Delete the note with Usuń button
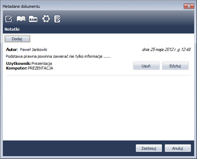Screen dimensions: 197x159 (146, 66)
